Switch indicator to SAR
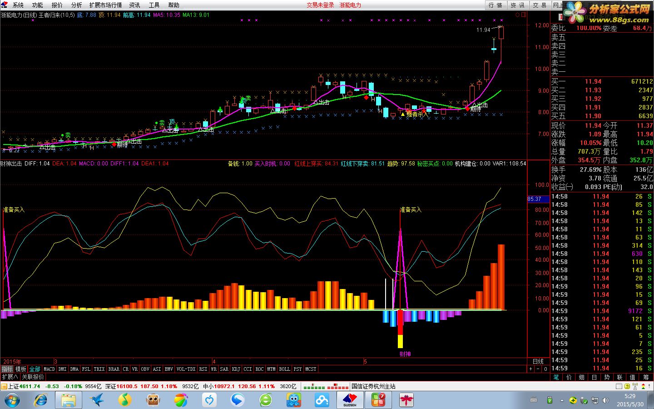654x409 pixels. tap(224, 369)
